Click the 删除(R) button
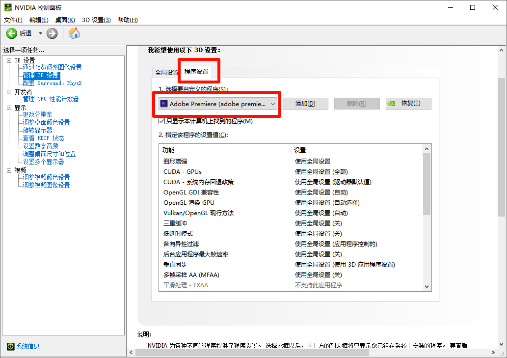This screenshot has width=507, height=358. (x=357, y=104)
